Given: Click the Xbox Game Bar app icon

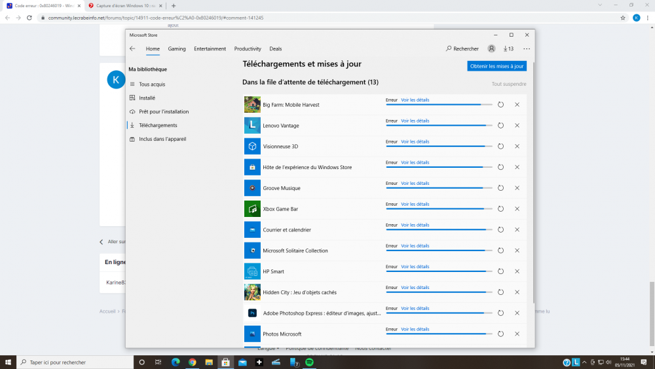Looking at the screenshot, I should [x=252, y=209].
